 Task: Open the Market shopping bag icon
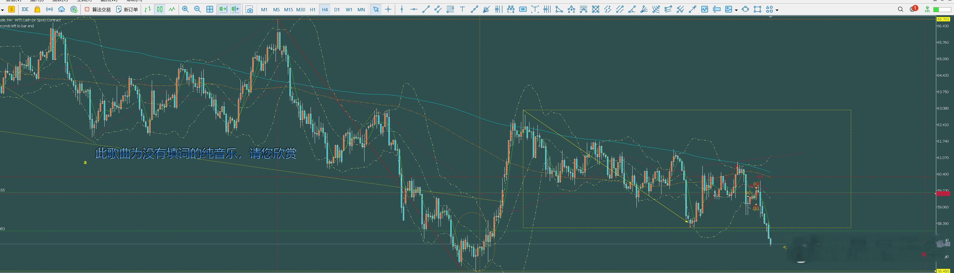pos(37,9)
